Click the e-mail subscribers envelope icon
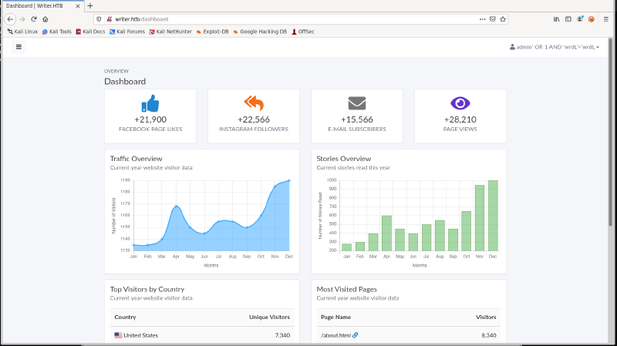Image resolution: width=617 pixels, height=346 pixels. point(356,104)
